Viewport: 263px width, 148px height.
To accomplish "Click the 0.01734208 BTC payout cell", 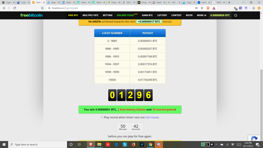I will click(148, 80).
